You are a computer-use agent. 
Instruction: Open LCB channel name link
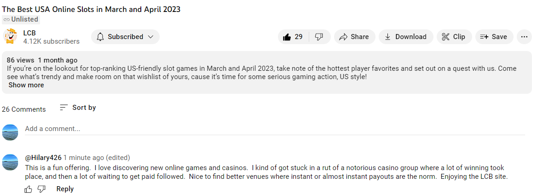point(29,33)
